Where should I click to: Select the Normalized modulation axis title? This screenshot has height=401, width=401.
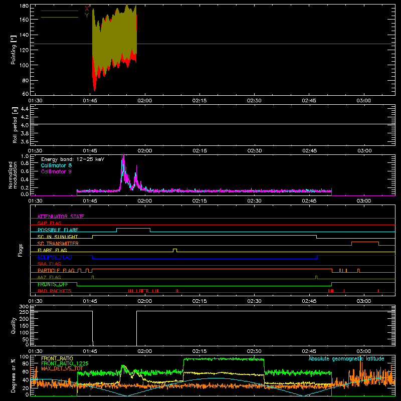tap(13, 175)
